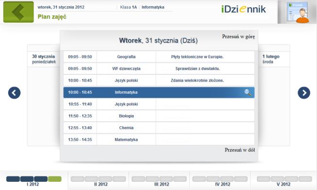Select first week segment of IV 2012
Screen dimensions: 317x190
pyautogui.click(x=199, y=179)
